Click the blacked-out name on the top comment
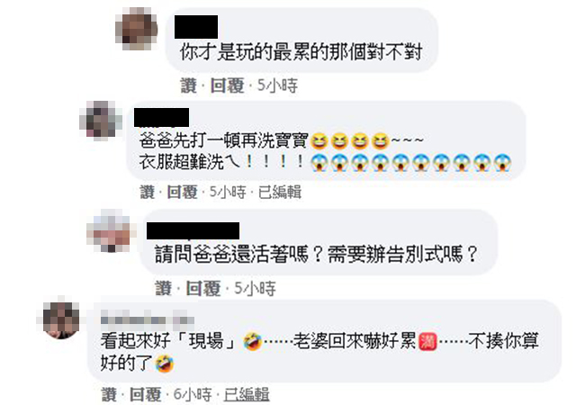Screen dimensions: 585x405 196,27
